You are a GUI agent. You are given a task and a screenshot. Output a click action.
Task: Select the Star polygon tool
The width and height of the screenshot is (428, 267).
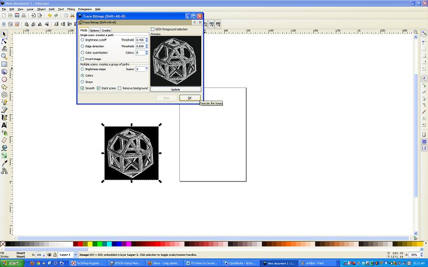click(x=4, y=87)
